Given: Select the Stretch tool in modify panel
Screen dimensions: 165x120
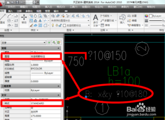Looking at the screenshot, I should (40, 16).
